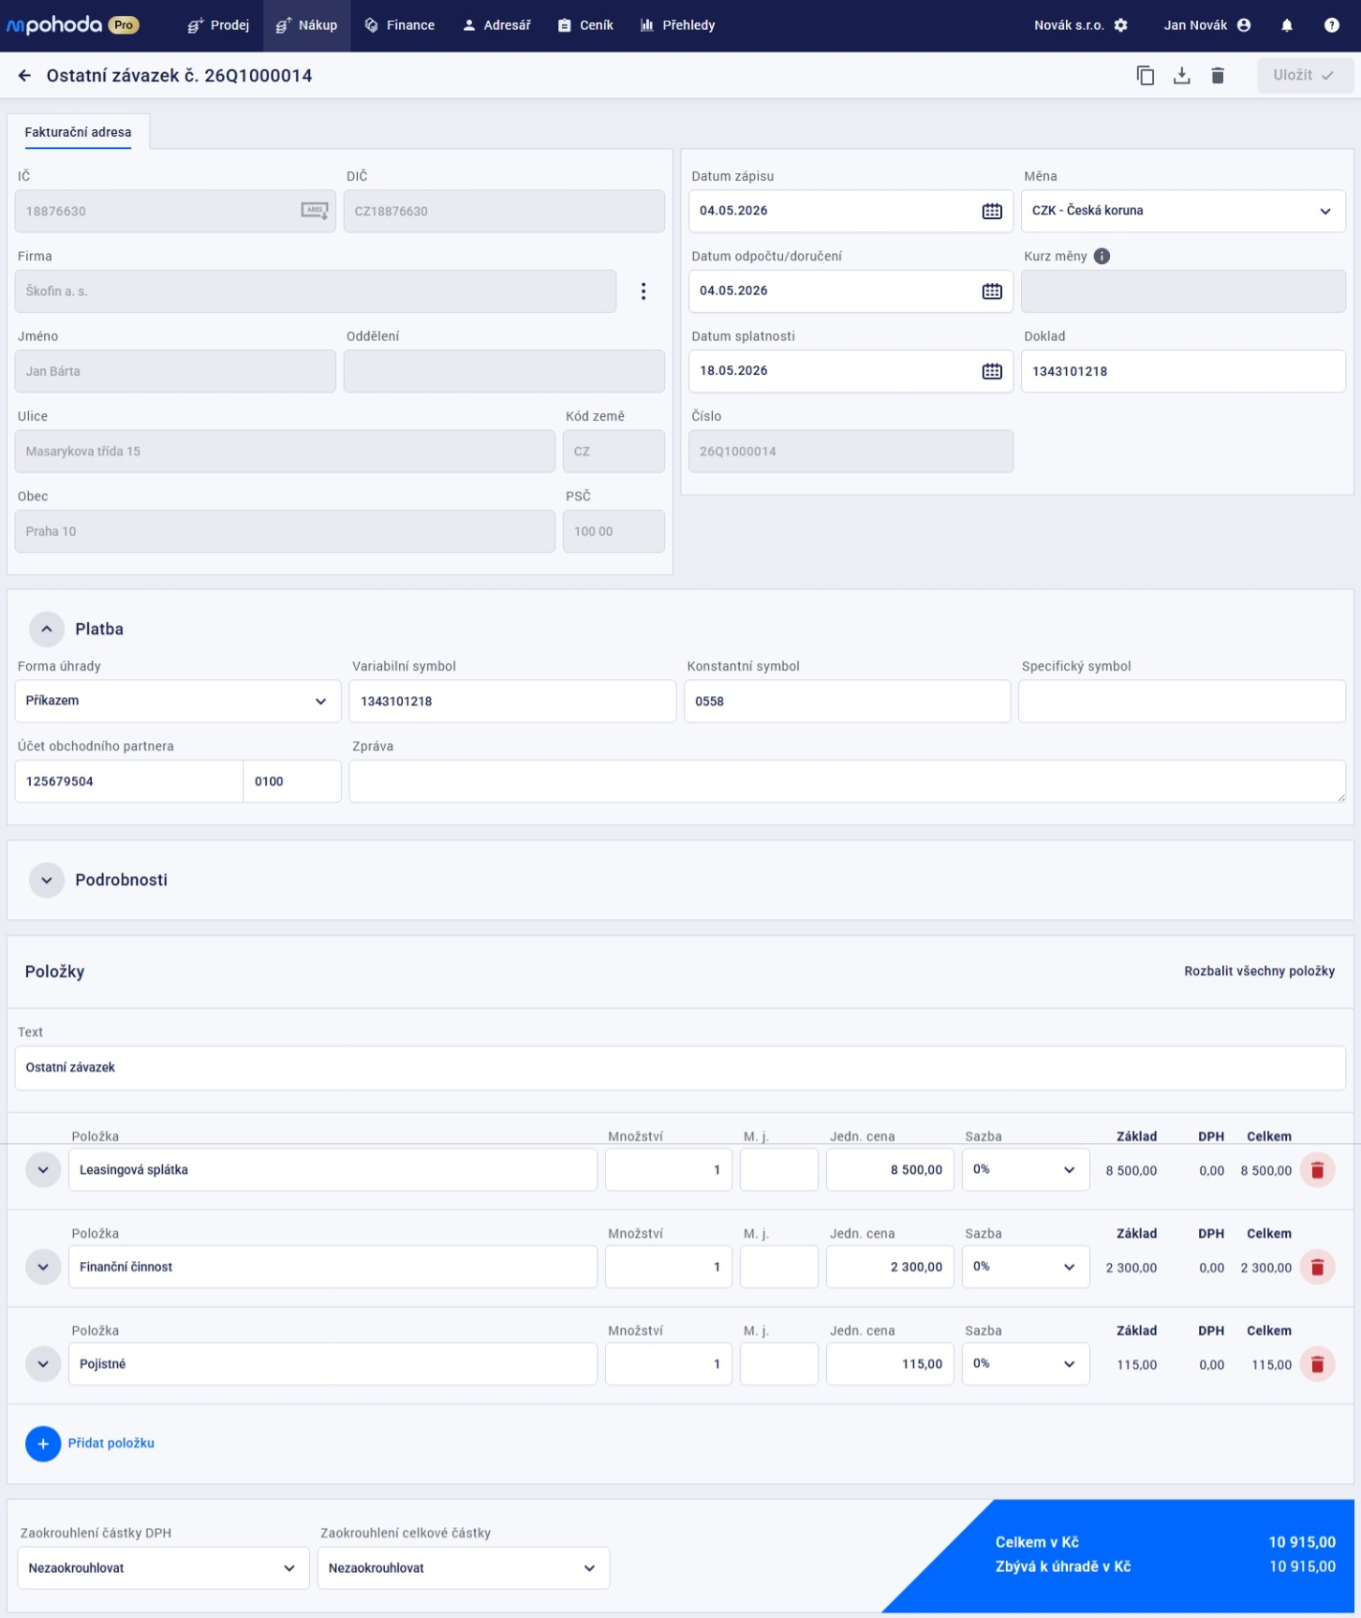Click bank code field 0100
The height and width of the screenshot is (1618, 1361).
tap(292, 781)
